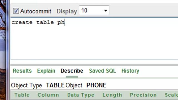
Task: Switch to the Results tab
Action: 22,71
